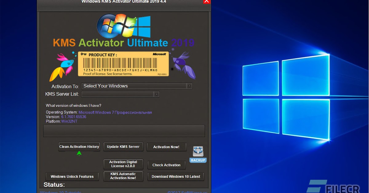This screenshot has width=369, height=193.
Task: Click the Microsoft Windows 7 operating system link
Action: (115, 112)
